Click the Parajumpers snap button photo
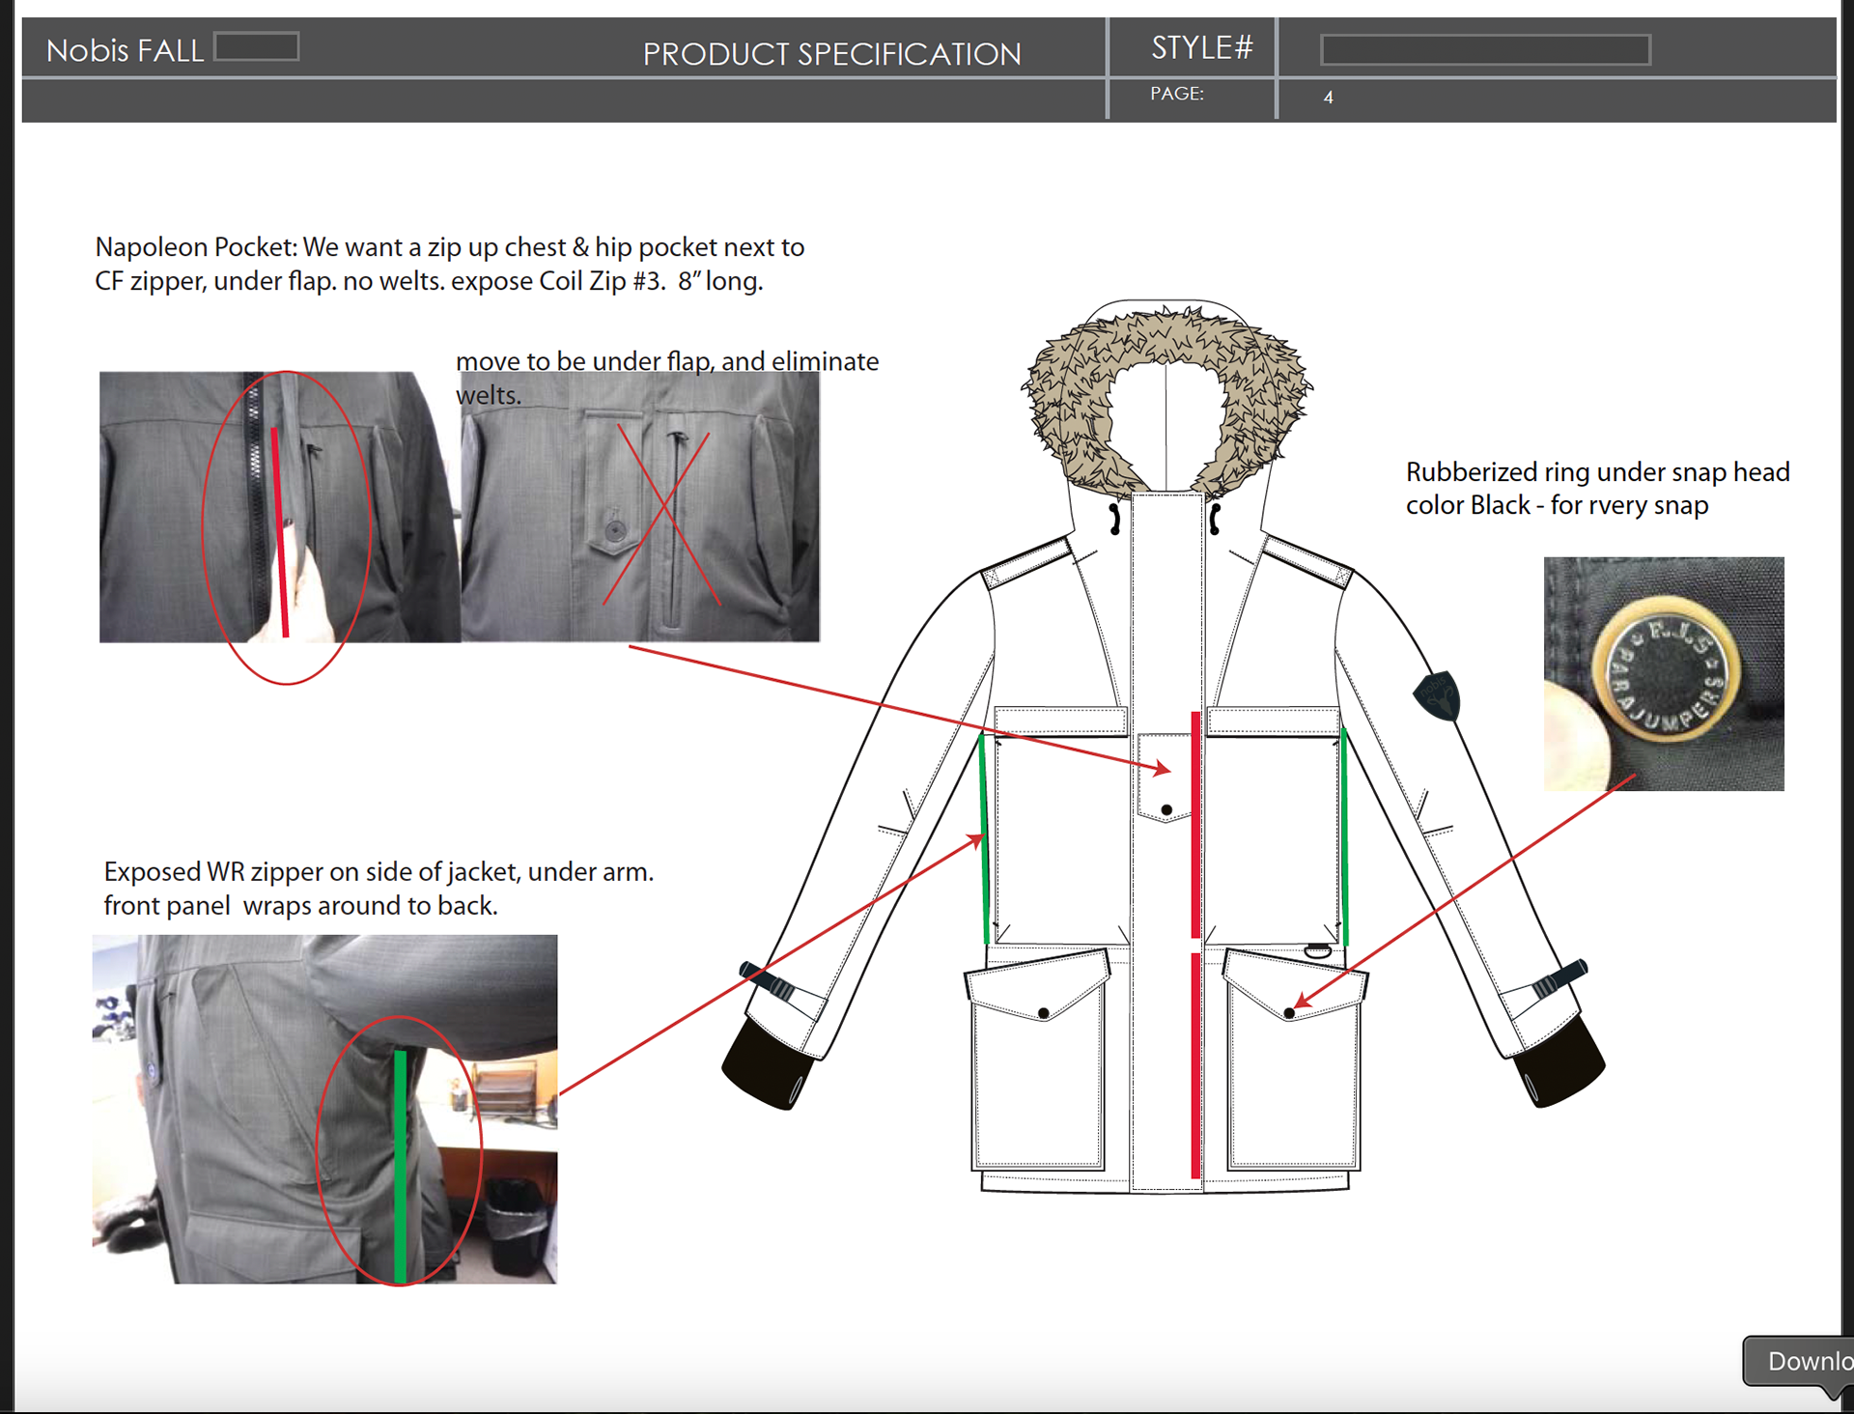 (x=1663, y=673)
